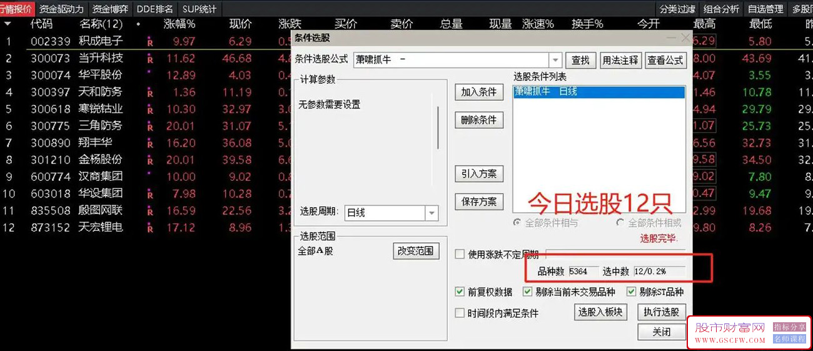Click the 今开 column header

(649, 24)
